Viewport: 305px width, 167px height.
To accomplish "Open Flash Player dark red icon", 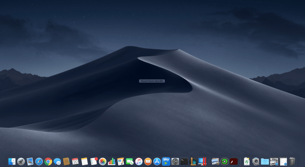I will [x=234, y=161].
